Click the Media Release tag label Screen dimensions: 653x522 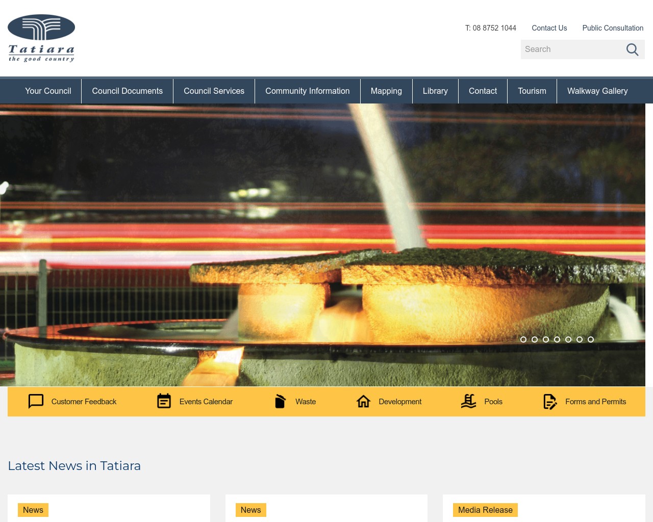tap(485, 510)
